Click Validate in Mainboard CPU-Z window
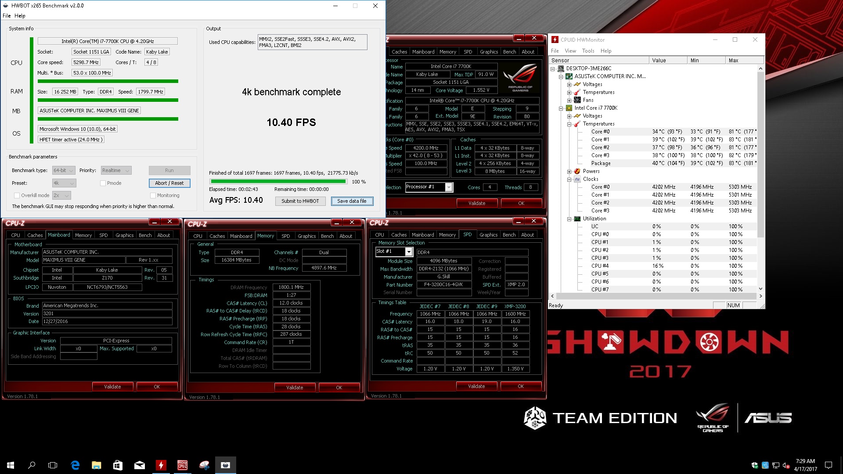843x474 pixels. tap(112, 387)
